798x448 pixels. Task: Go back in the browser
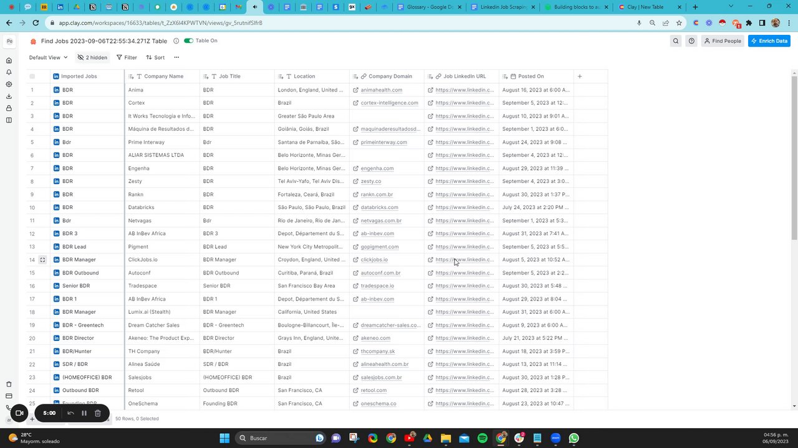pyautogui.click(x=9, y=23)
